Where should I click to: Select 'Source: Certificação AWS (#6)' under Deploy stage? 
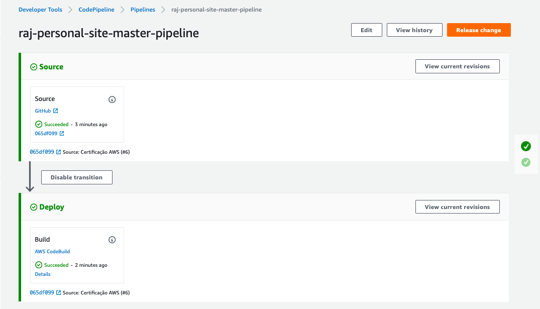[96, 292]
